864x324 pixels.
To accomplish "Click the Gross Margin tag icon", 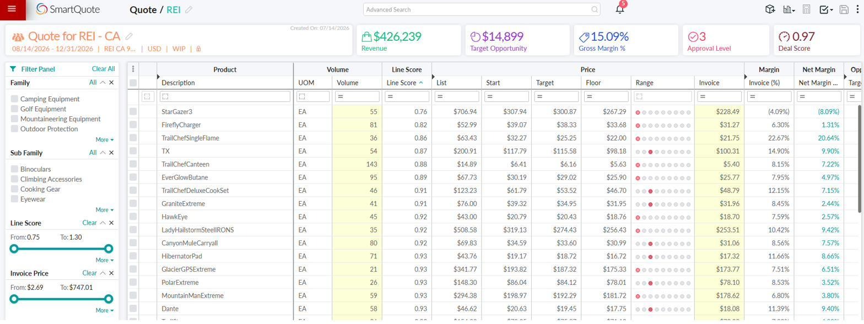I will click(584, 37).
